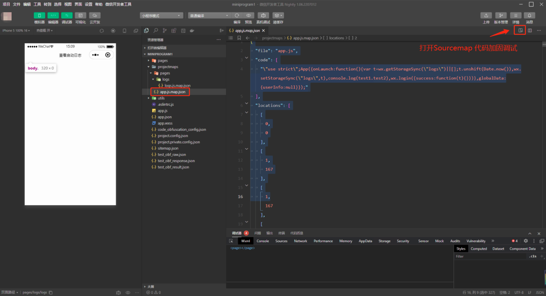Collapse the sidebar panel

tap(222, 31)
